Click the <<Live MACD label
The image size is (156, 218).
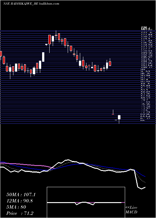click(x=131, y=210)
